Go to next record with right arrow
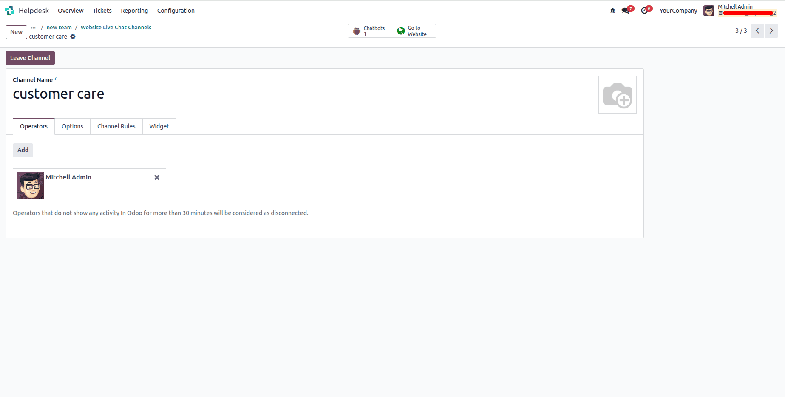This screenshot has width=785, height=397. click(771, 31)
